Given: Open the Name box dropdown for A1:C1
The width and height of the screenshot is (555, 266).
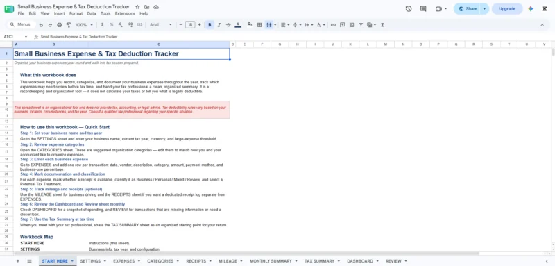Looking at the screenshot, I should click(26, 37).
